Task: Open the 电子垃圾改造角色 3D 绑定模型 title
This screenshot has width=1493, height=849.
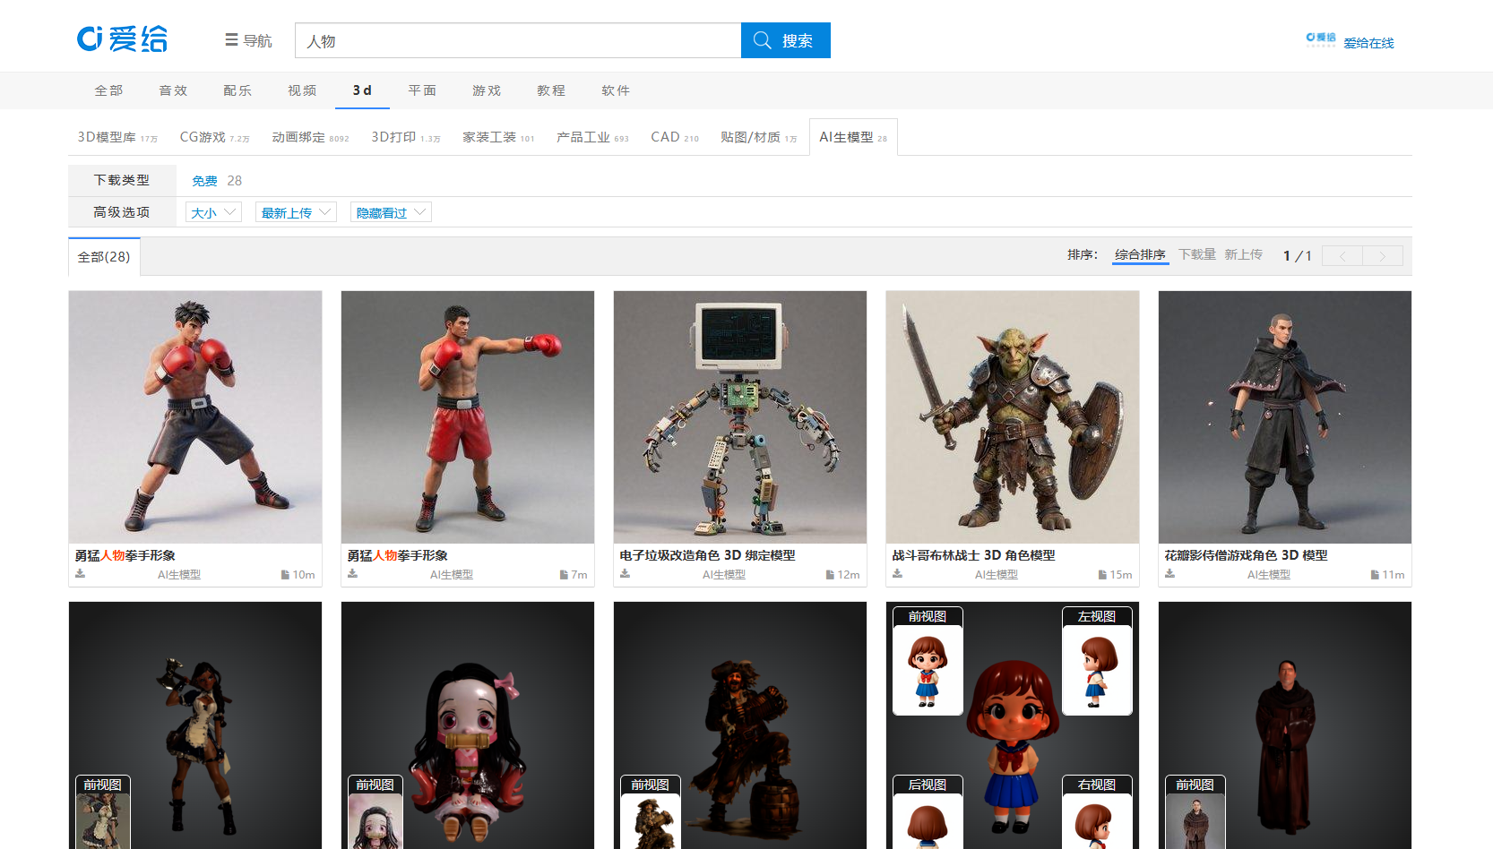Action: pos(708,555)
